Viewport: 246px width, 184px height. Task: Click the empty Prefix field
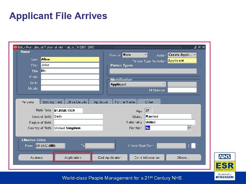coord(70,77)
